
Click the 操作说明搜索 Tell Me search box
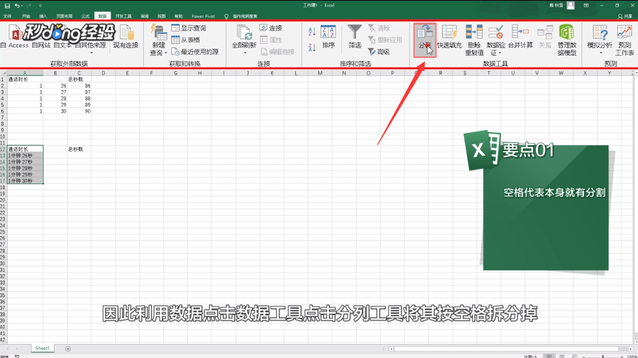(245, 16)
